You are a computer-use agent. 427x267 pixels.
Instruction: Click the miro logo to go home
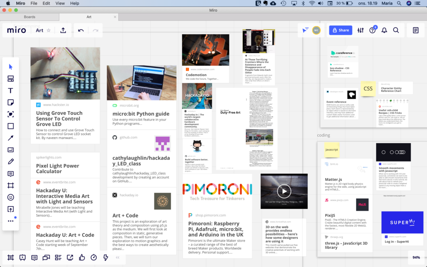[x=16, y=30]
